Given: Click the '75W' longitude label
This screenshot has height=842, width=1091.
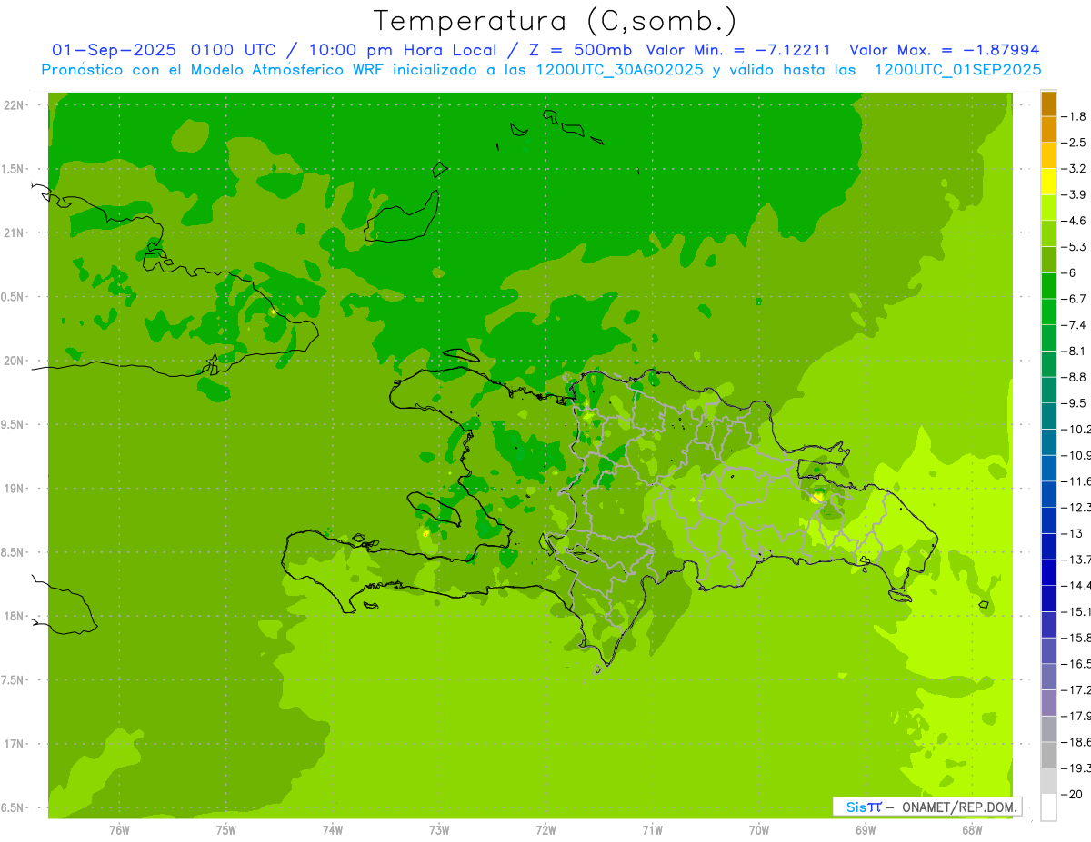Looking at the screenshot, I should (x=226, y=830).
